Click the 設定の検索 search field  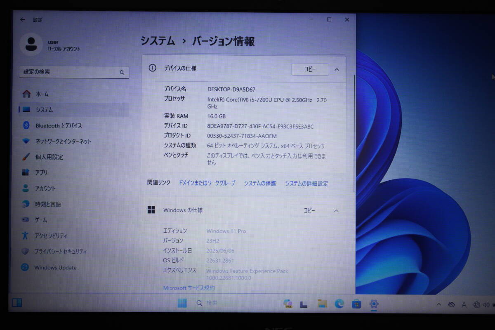coord(74,72)
